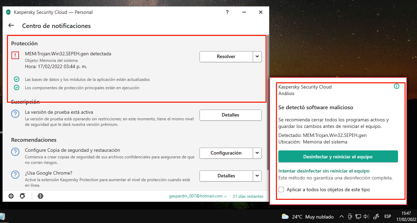This screenshot has width=417, height=223.
Task: Expand the arrow beside Google Chrome Detalles
Action: click(257, 176)
